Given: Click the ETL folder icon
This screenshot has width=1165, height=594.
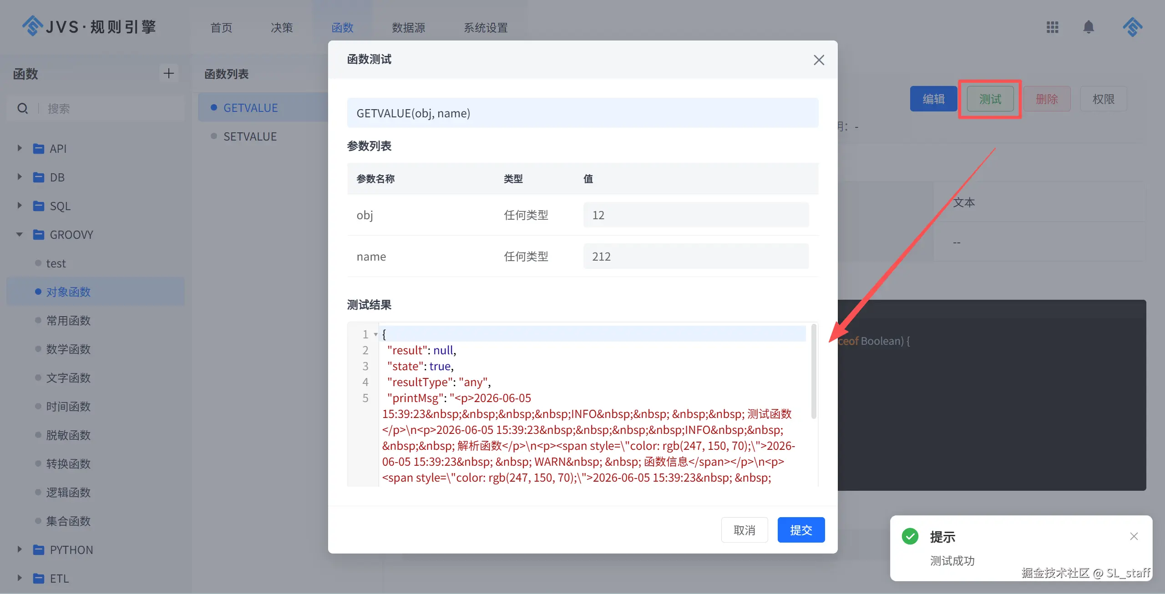Looking at the screenshot, I should coord(39,579).
